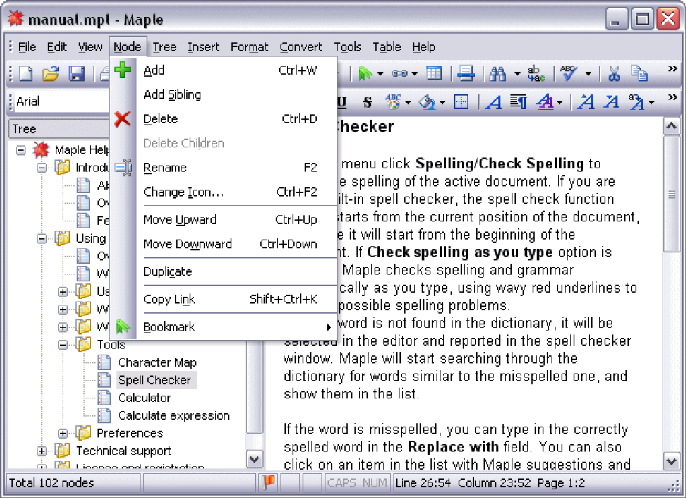Click the paint bucket fill color icon
This screenshot has height=498, width=686.
click(x=426, y=102)
